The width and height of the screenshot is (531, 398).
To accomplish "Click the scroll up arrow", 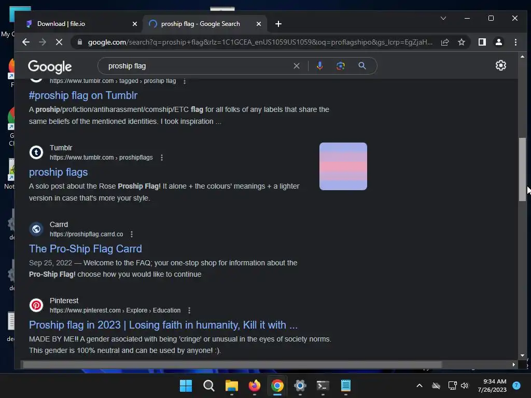I will 522,56.
